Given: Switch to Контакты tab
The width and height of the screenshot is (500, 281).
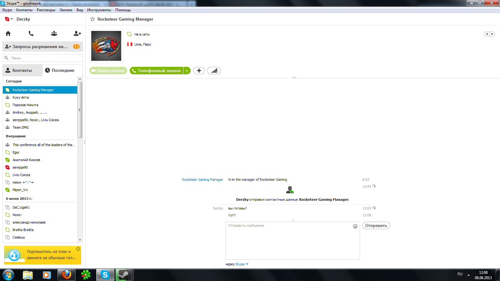Looking at the screenshot, I should tap(22, 70).
